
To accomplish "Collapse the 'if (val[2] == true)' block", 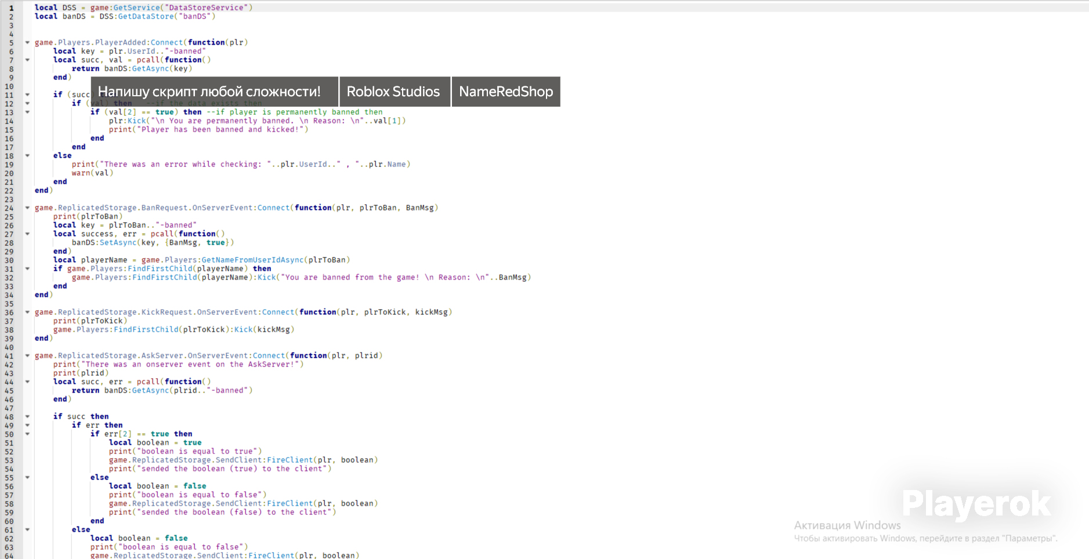I will (27, 112).
